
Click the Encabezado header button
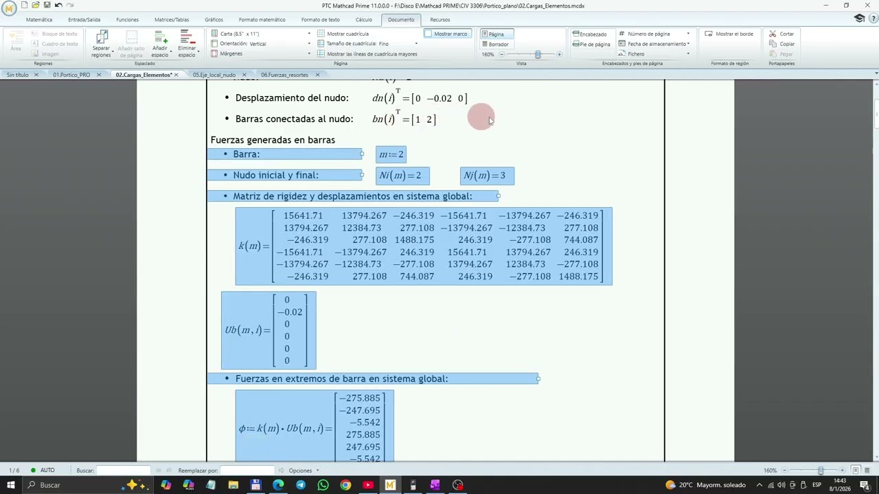590,34
